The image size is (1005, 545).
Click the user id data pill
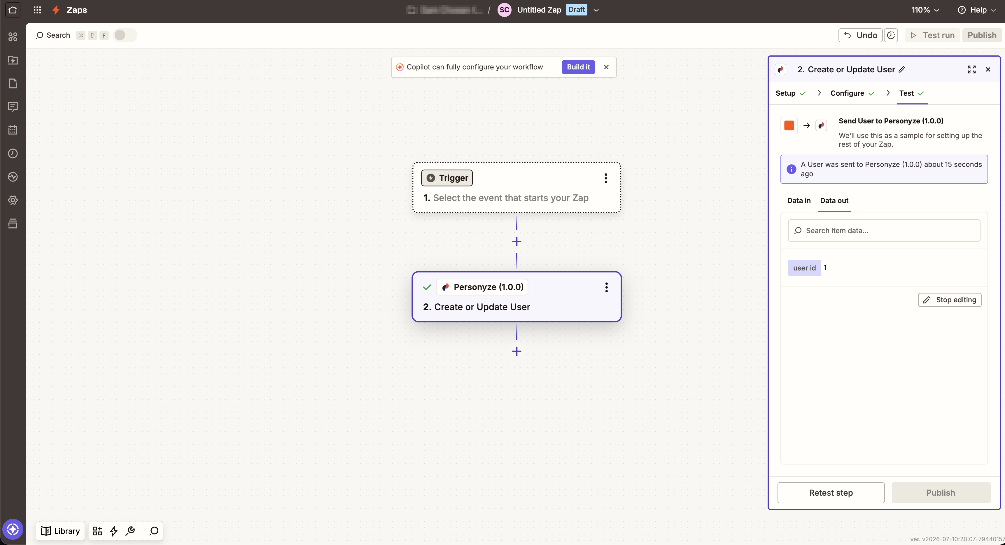tap(804, 268)
